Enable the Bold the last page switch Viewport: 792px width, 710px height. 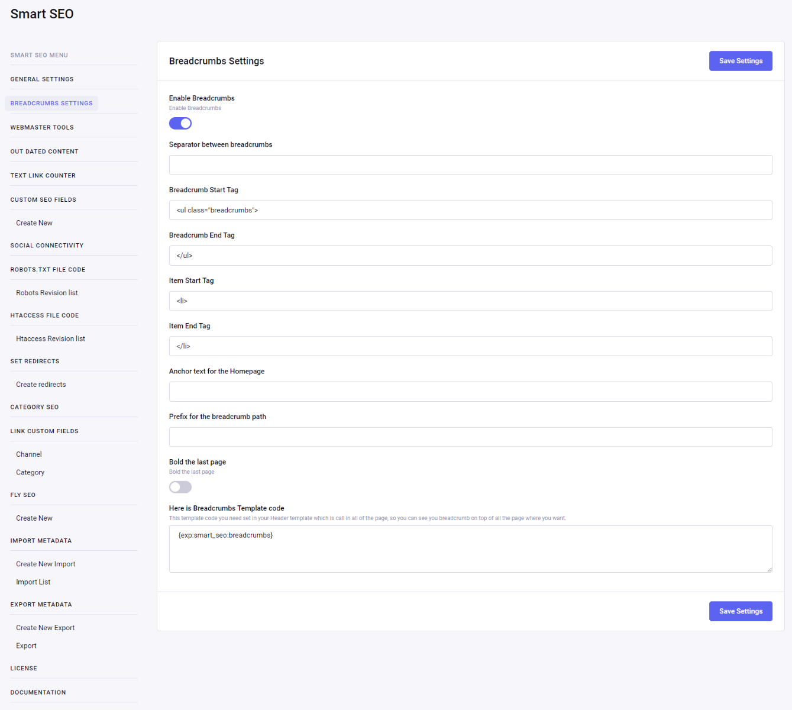(x=180, y=487)
